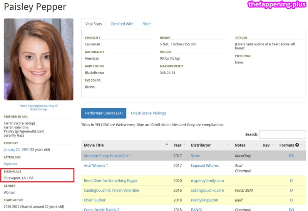Click the O format link for mypervyfamily.com row
Screen dimensions: 308x211
pos(291,181)
